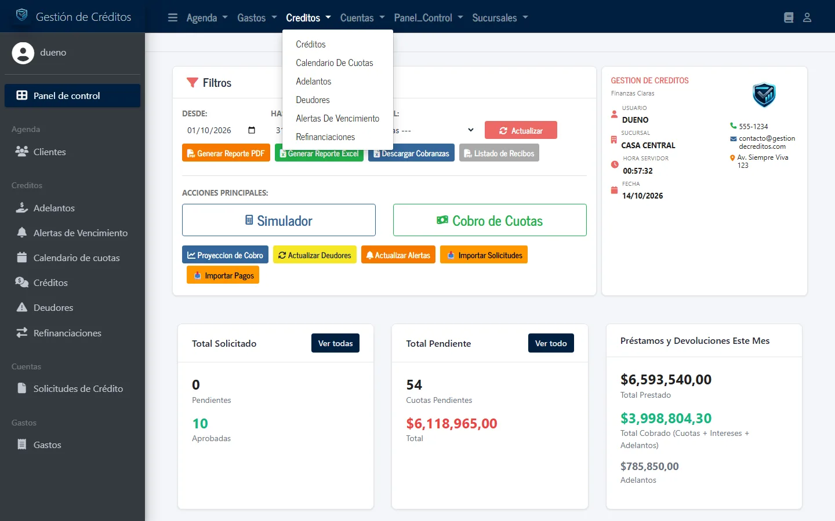Select Refinanciaciones from the dropdown menu
Screen dimensions: 835x521
337,137
